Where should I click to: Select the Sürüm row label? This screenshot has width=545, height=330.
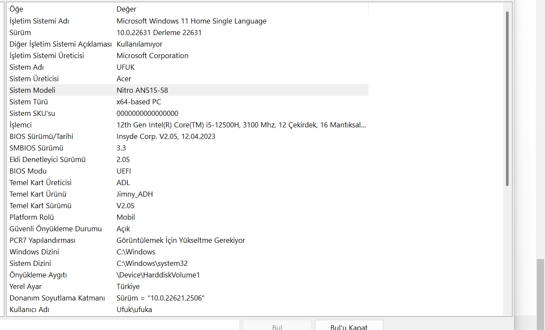(x=20, y=32)
